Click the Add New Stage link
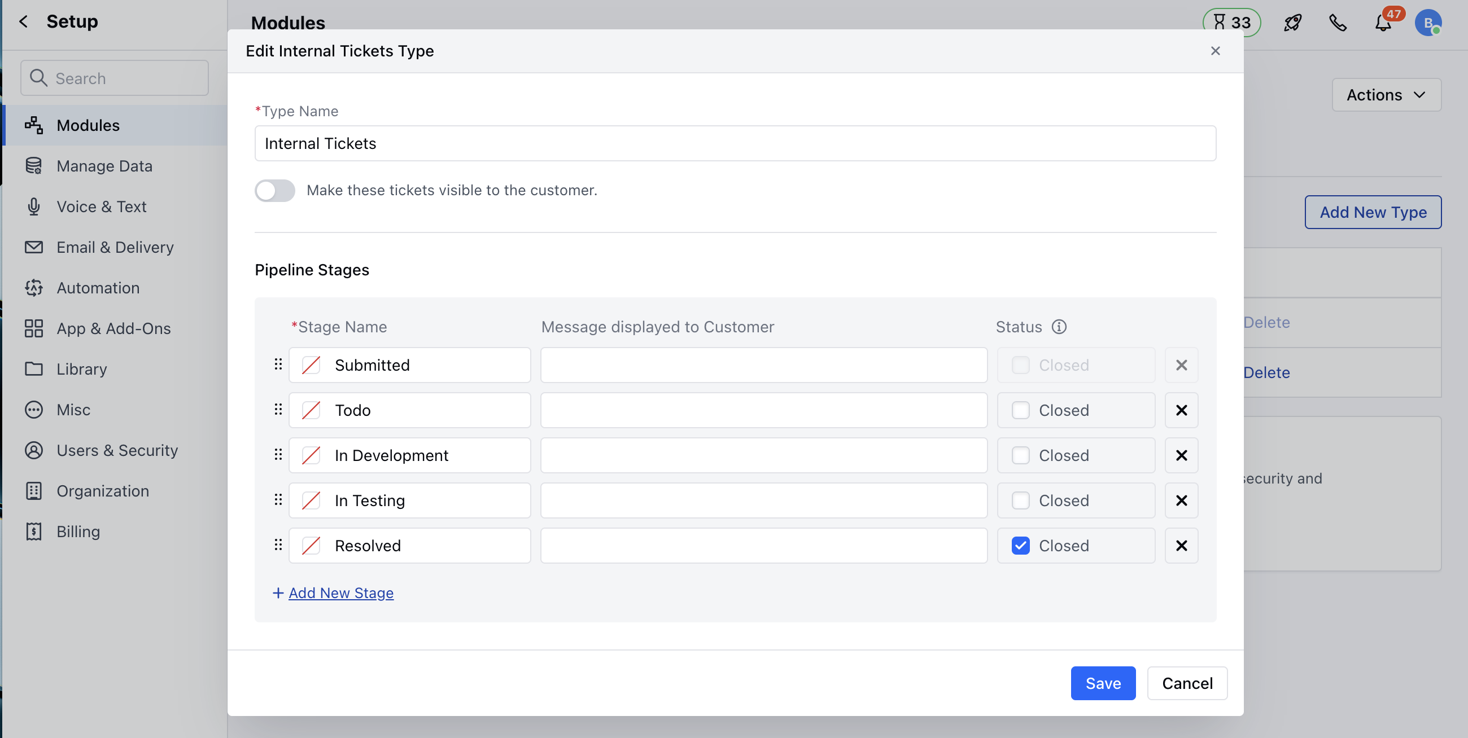The width and height of the screenshot is (1468, 738). pos(340,593)
